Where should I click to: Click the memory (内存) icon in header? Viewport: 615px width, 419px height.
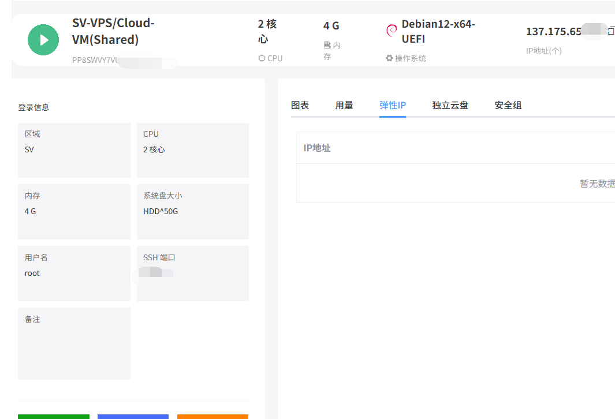point(327,45)
